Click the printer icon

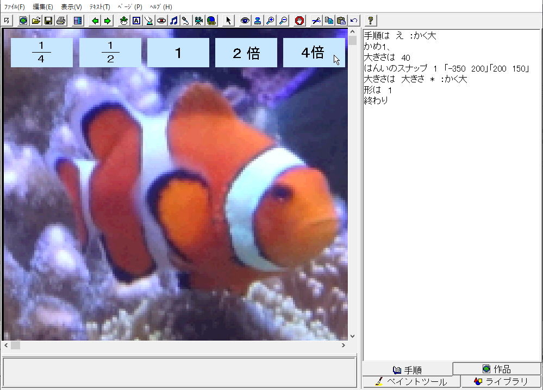coord(61,21)
